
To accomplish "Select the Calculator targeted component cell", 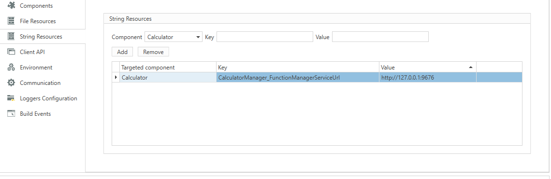I will (x=168, y=78).
